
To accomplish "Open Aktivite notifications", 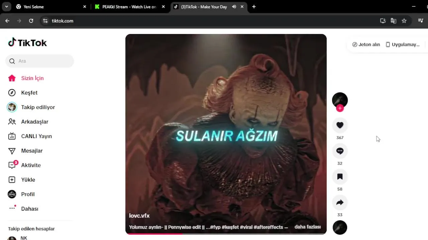I will pos(24,165).
